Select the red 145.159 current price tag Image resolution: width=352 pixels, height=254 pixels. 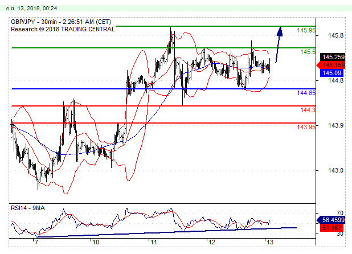[331, 65]
